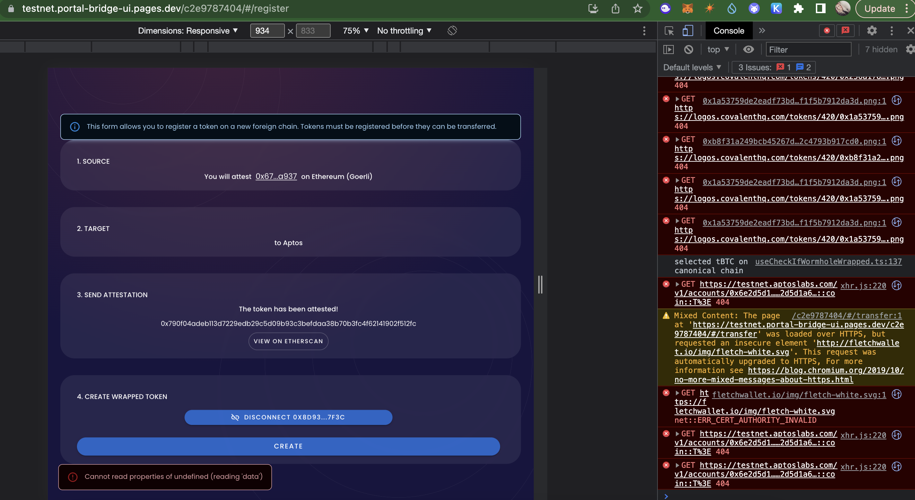915x500 pixels.
Task: Rotate the viewport orientation
Action: (x=452, y=30)
